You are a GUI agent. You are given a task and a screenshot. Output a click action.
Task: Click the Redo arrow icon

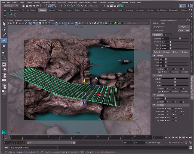point(37,6)
